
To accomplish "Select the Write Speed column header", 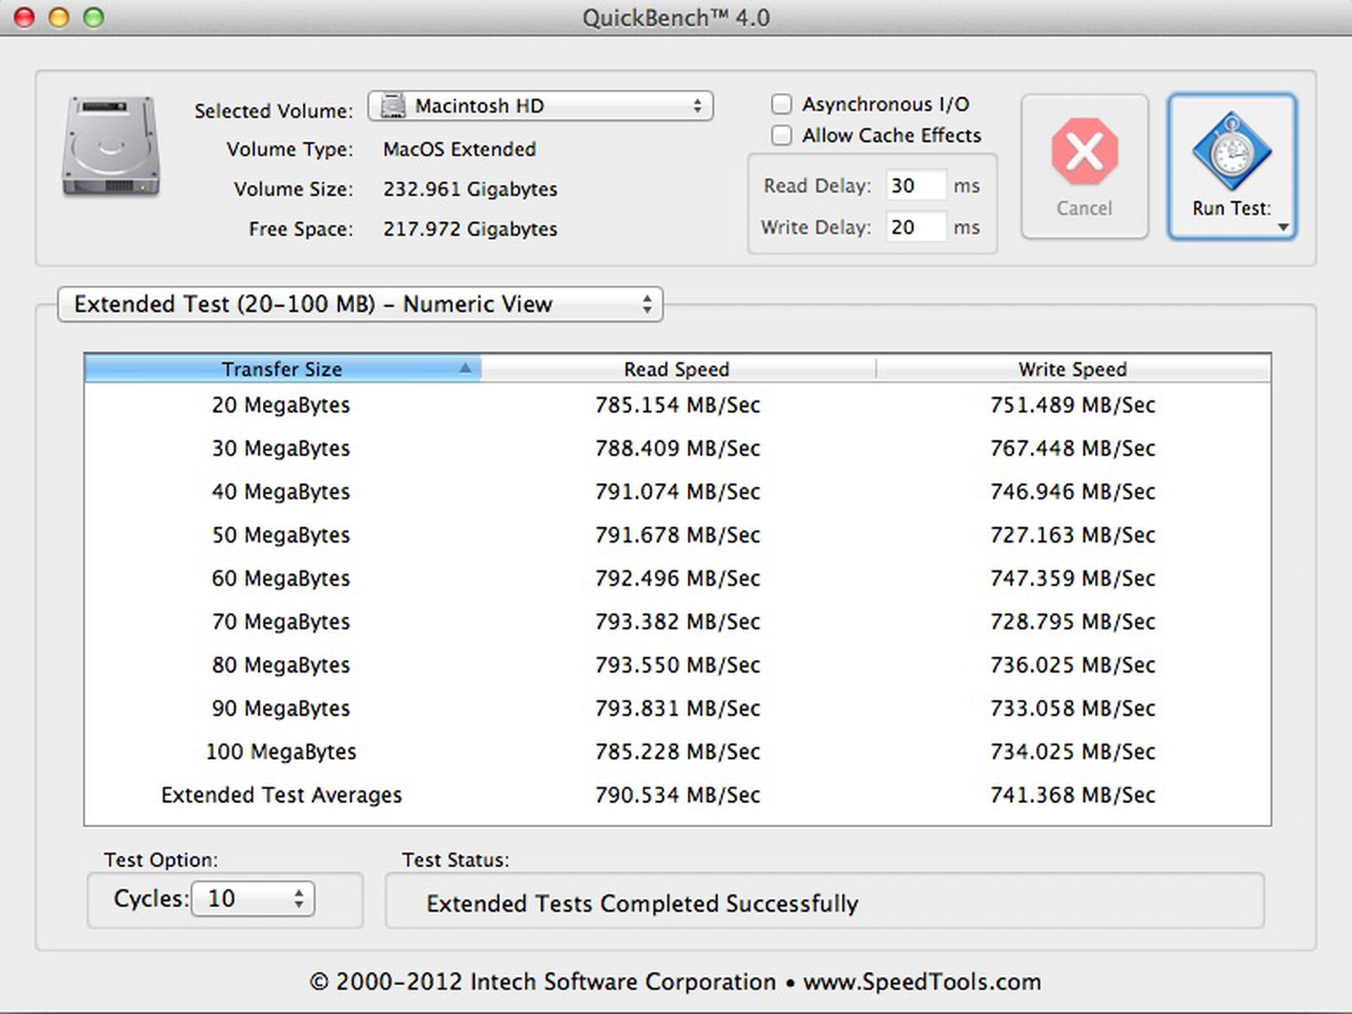I will 1071,369.
